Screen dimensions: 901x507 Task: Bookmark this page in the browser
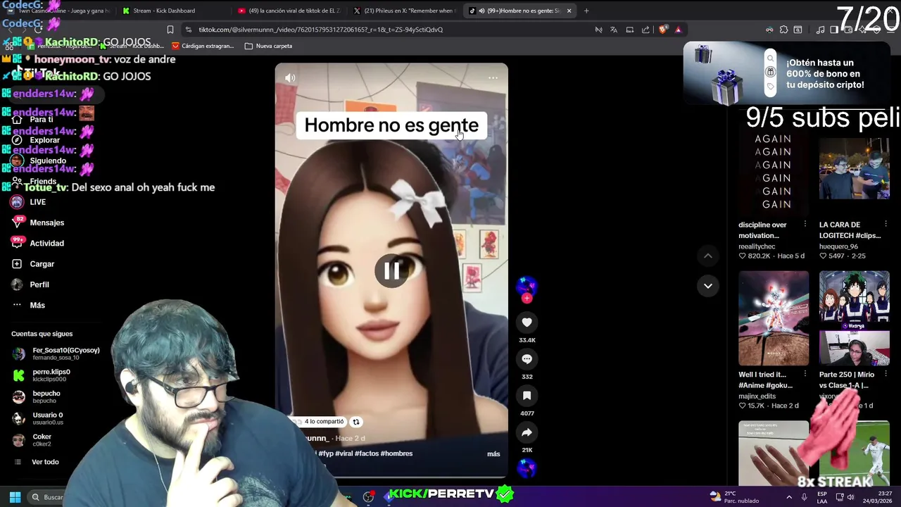pyautogui.click(x=170, y=30)
